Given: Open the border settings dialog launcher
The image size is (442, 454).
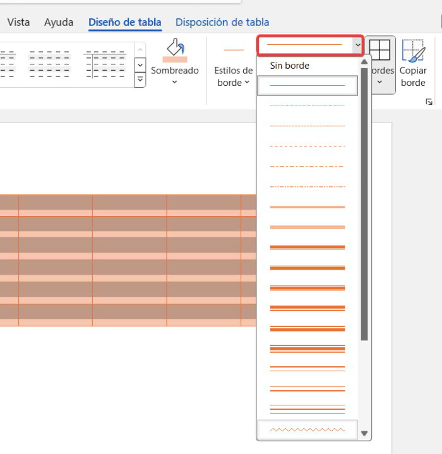Looking at the screenshot, I should click(x=429, y=102).
